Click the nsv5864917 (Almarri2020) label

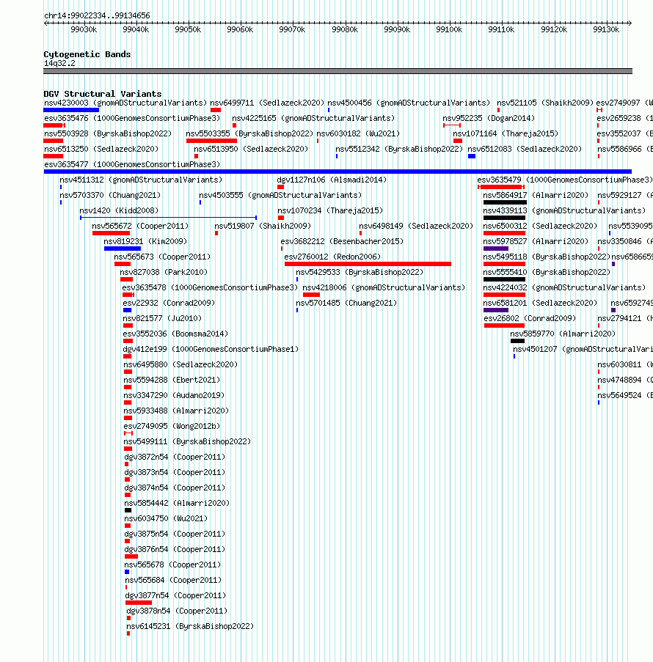click(536, 195)
